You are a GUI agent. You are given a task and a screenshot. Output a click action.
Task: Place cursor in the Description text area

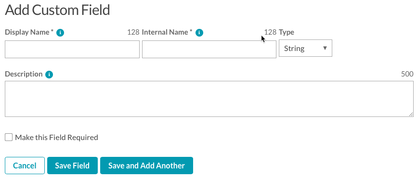[x=209, y=99]
